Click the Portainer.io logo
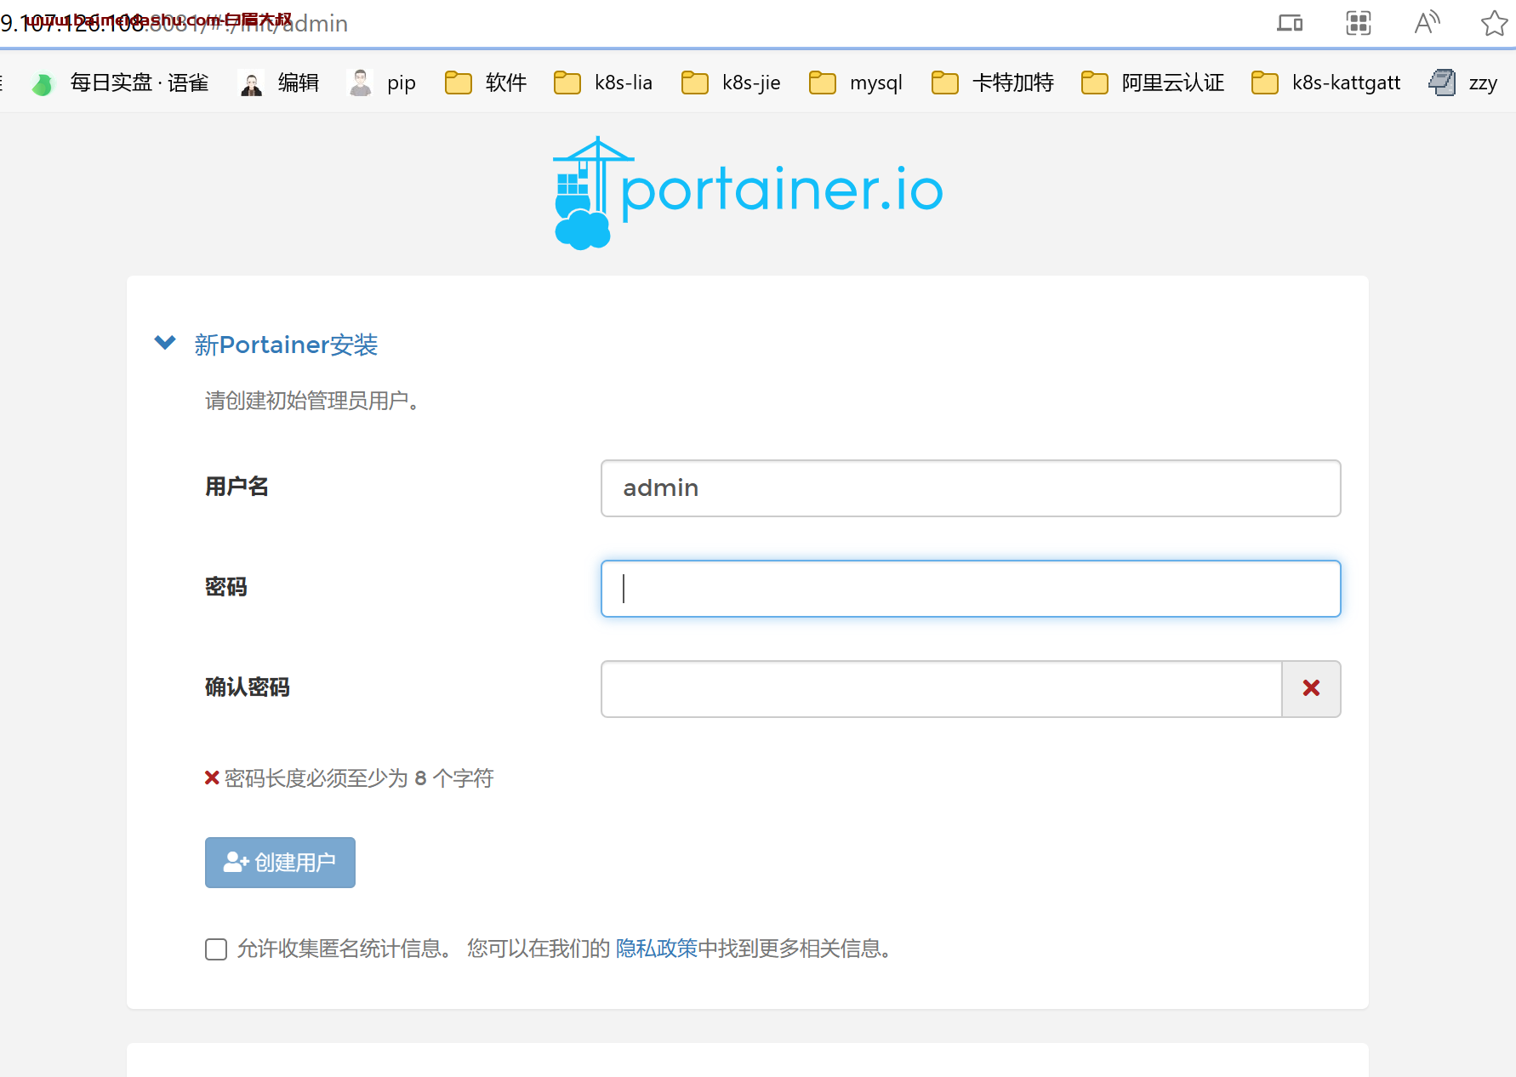This screenshot has width=1516, height=1077. point(748,192)
